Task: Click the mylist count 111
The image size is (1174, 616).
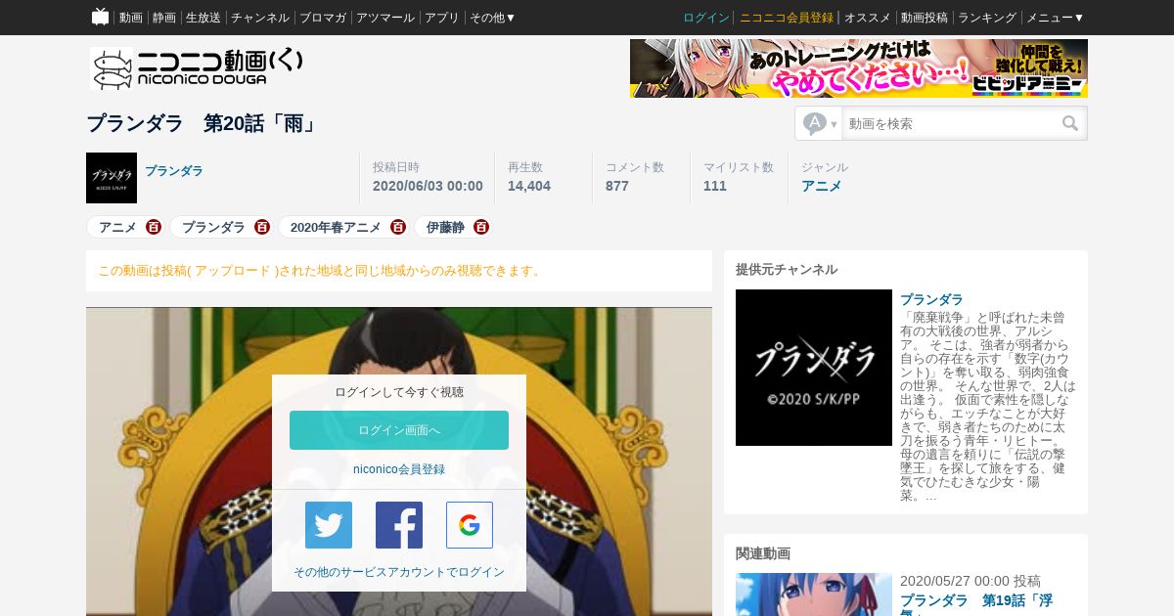Action: click(715, 186)
